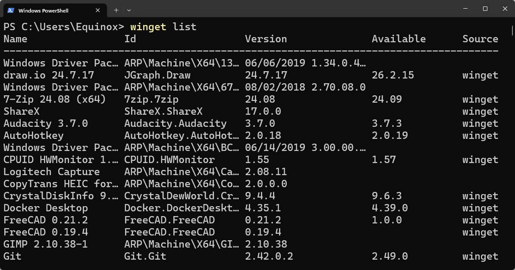Click draw.io available version 26.2.15

[393, 75]
